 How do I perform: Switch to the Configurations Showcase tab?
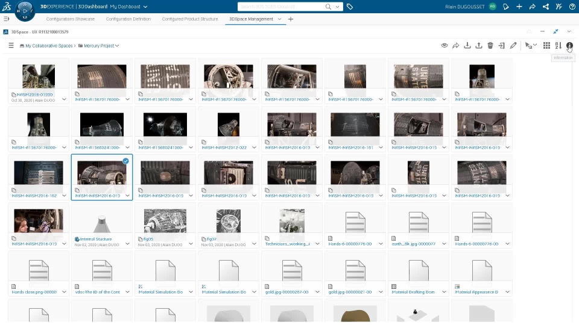pos(71,19)
